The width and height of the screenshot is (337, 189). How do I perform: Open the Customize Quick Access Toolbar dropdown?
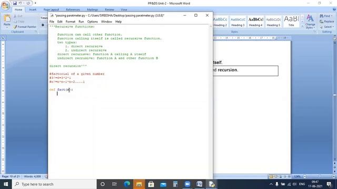click(35, 3)
